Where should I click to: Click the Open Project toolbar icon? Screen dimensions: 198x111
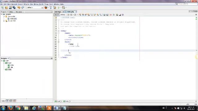pos(10,8)
